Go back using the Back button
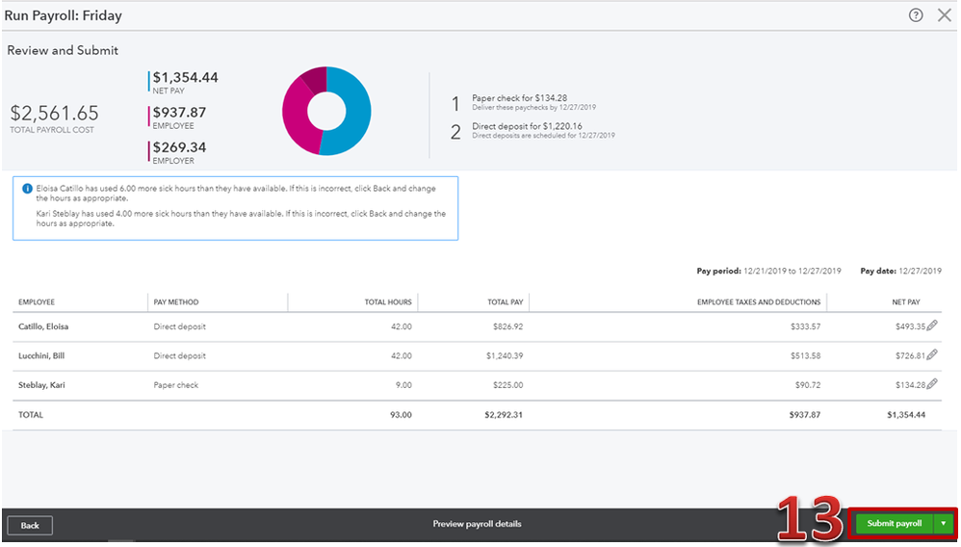Viewport: 961px width, 547px height. point(30,526)
